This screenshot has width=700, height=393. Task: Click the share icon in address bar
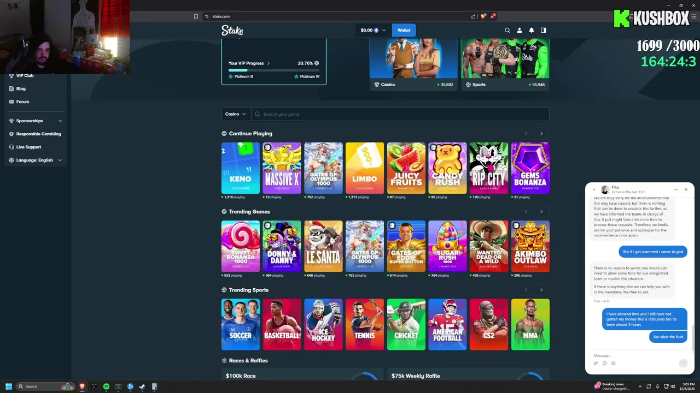473,16
